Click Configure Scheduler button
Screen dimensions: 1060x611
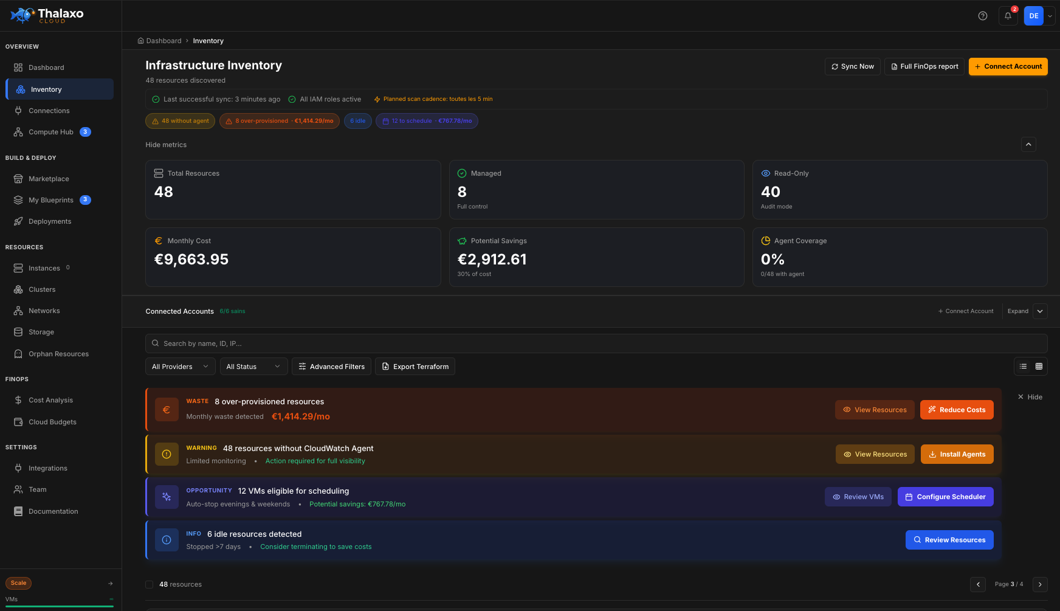tap(946, 497)
